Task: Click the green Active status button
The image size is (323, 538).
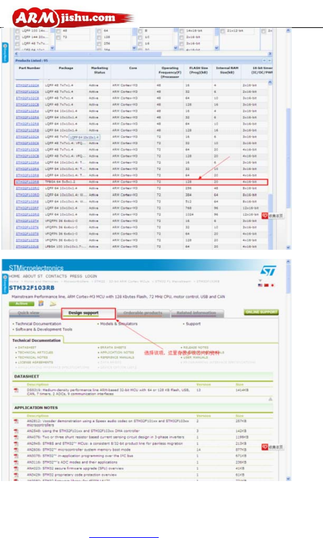Action: 22,304
